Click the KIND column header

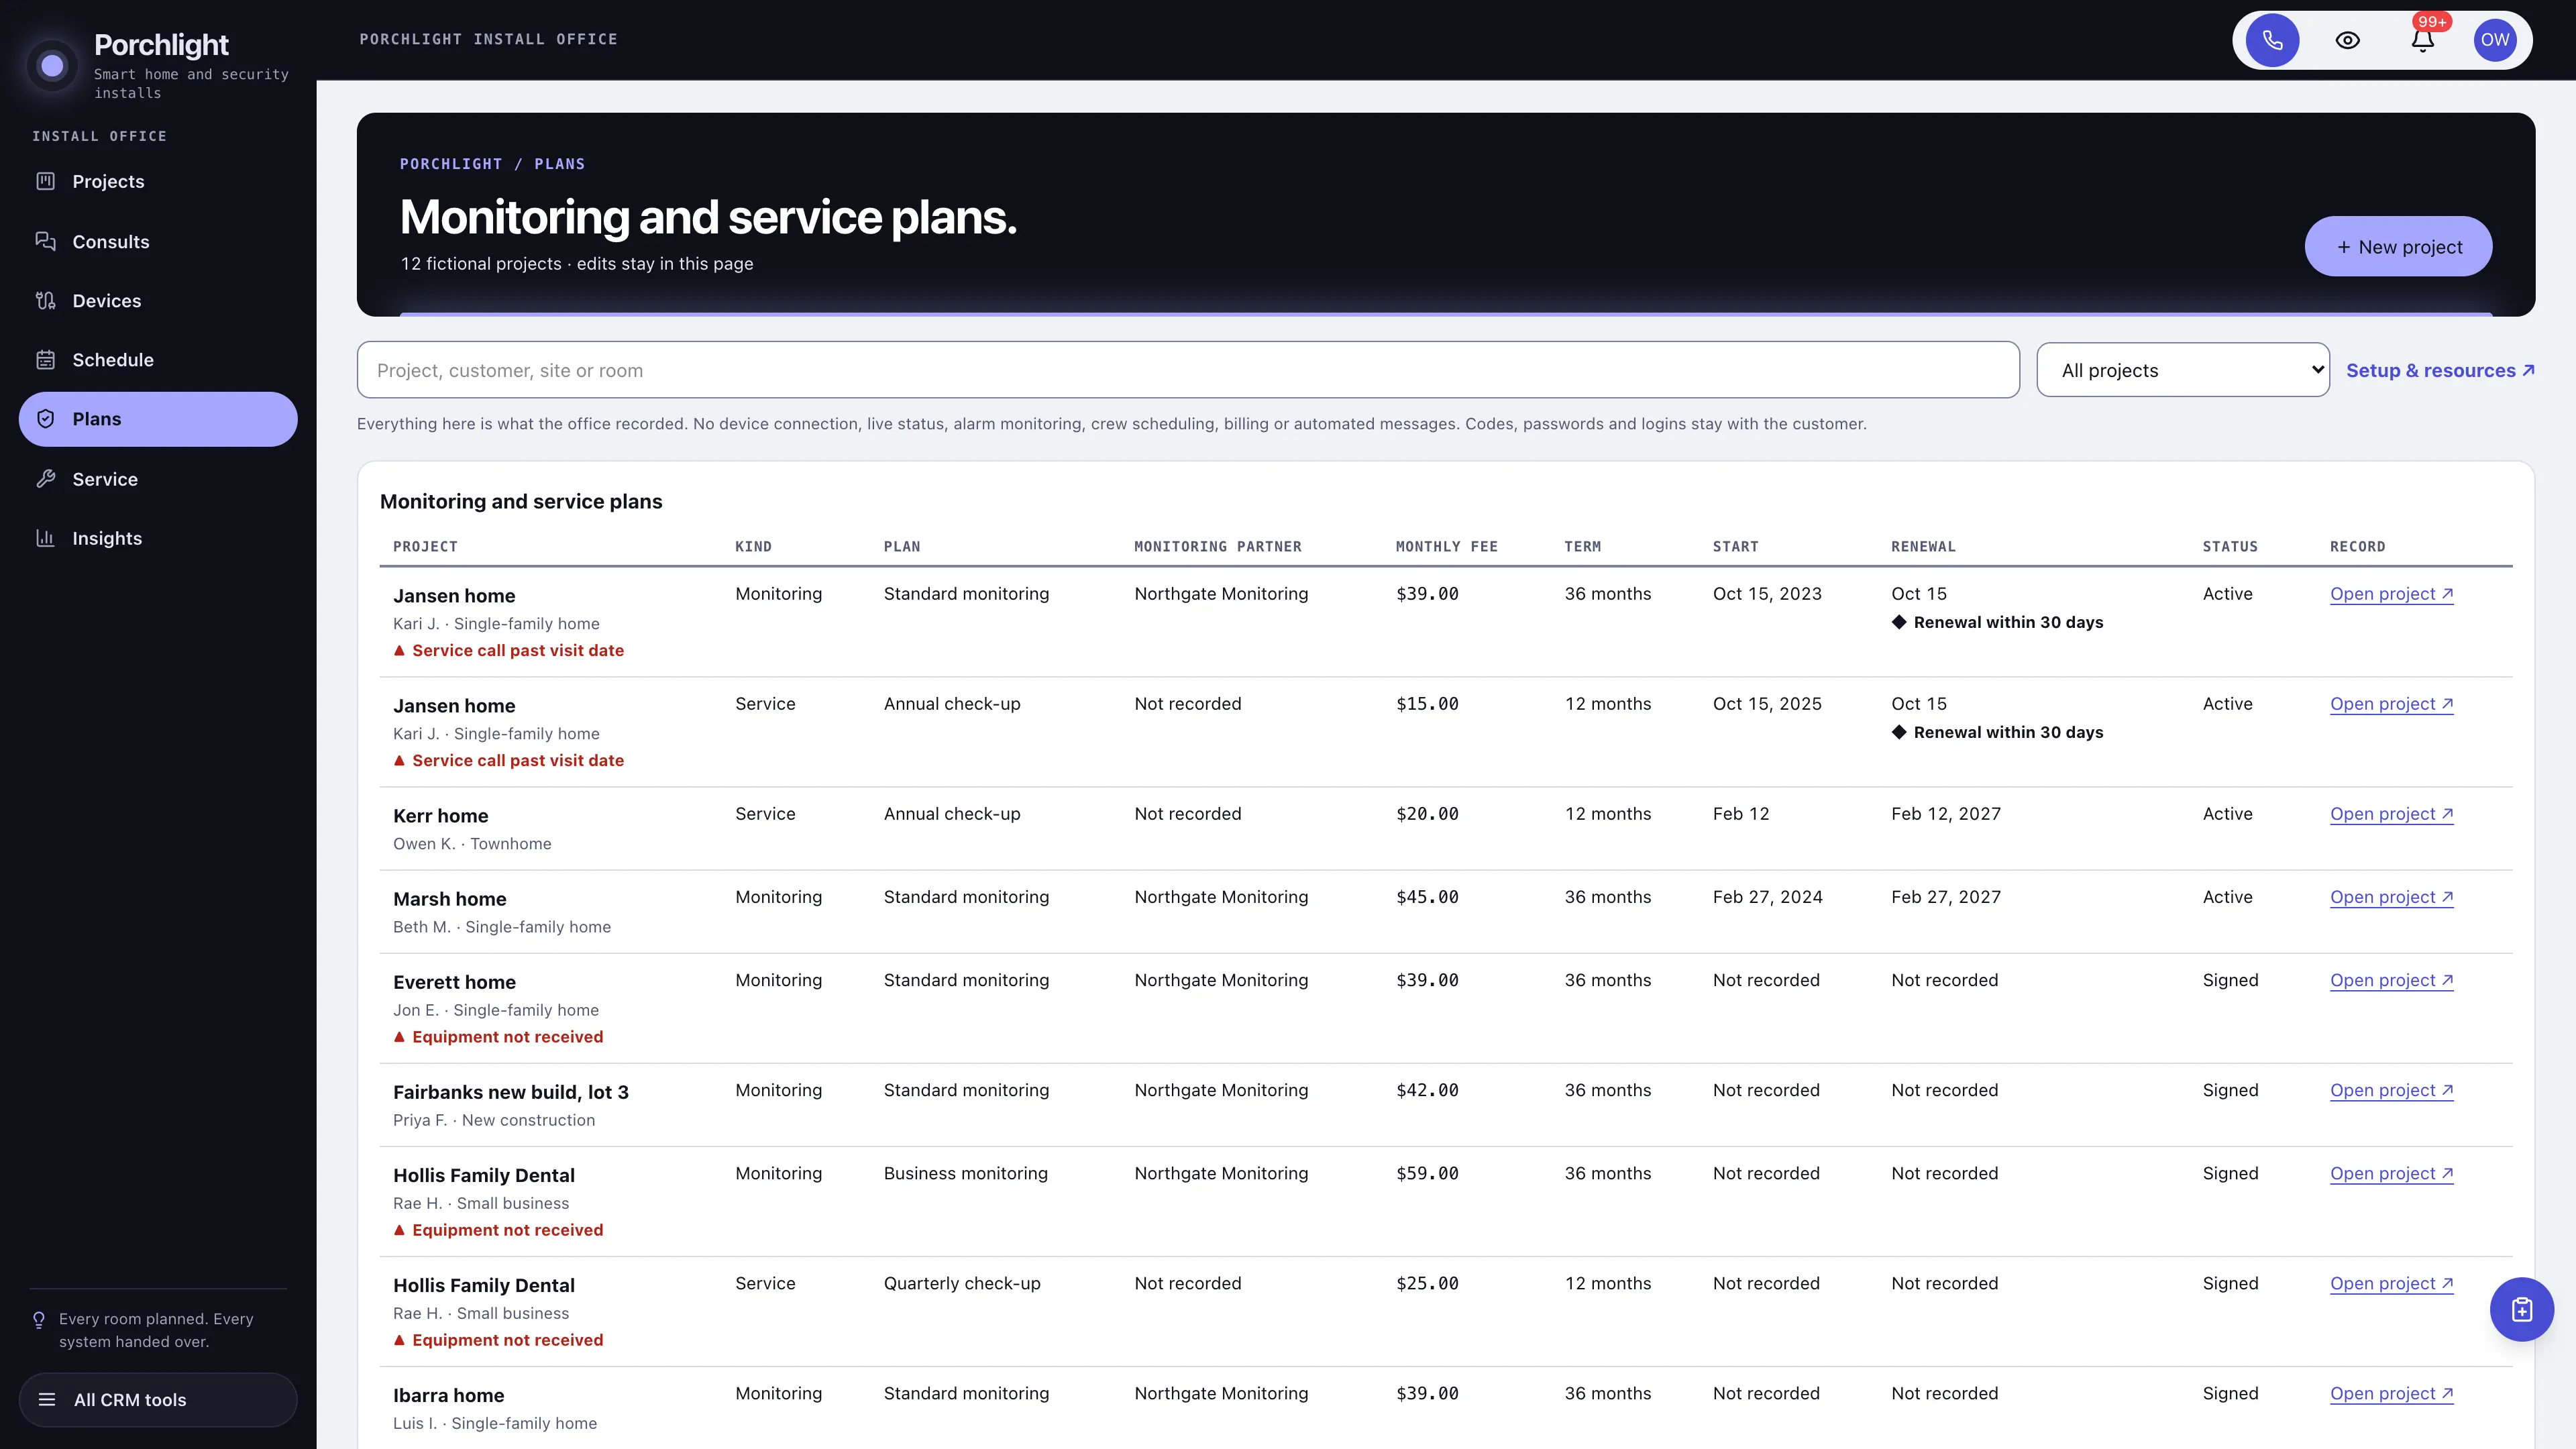click(753, 546)
